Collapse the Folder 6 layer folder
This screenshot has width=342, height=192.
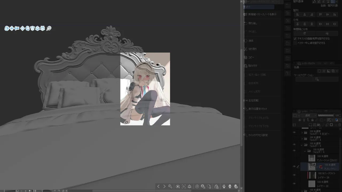coord(305,151)
